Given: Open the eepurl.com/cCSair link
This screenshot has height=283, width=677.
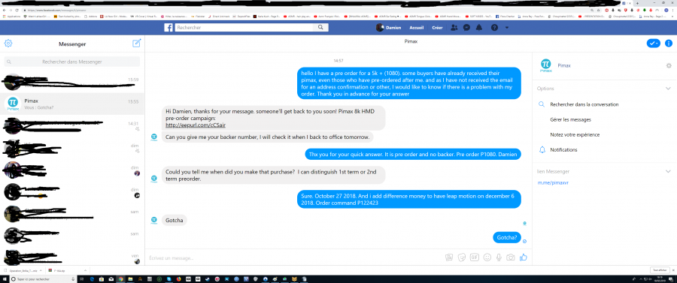Looking at the screenshot, I should pyautogui.click(x=196, y=125).
